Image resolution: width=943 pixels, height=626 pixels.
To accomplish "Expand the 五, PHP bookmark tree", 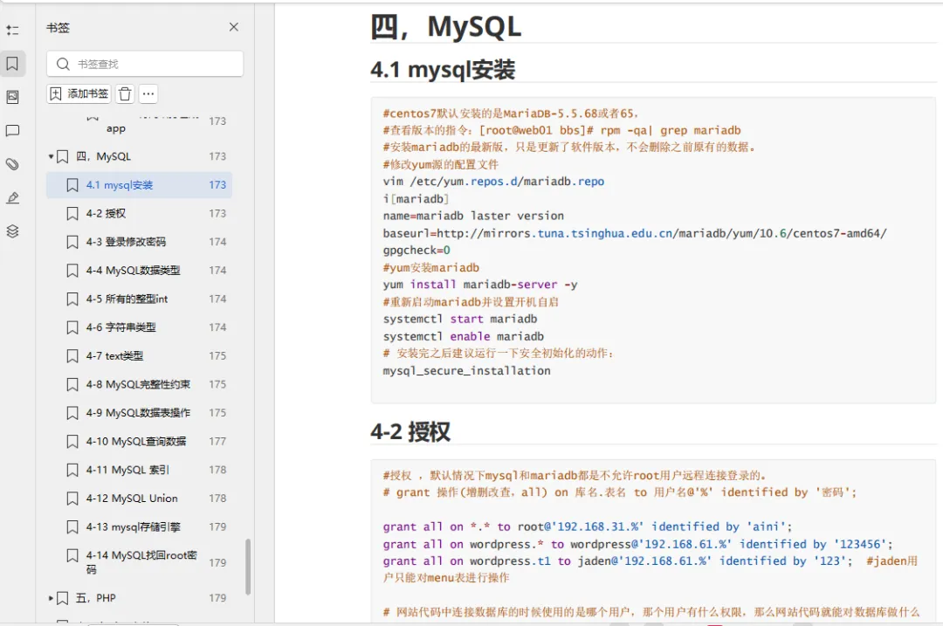I will (52, 598).
